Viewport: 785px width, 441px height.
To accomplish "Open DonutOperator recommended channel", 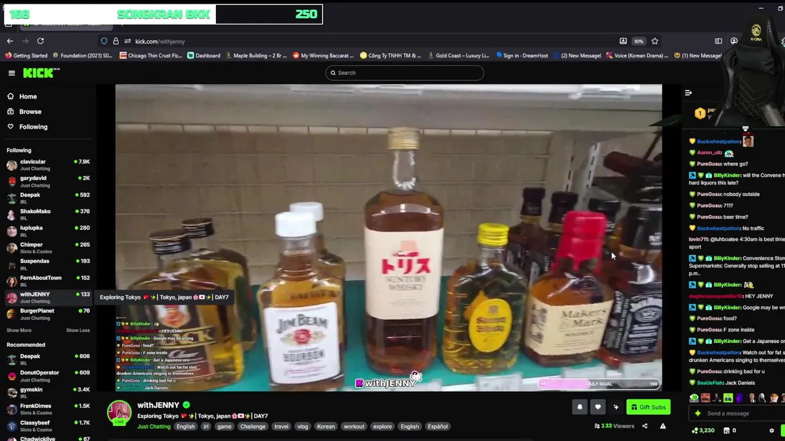I will [48, 375].
